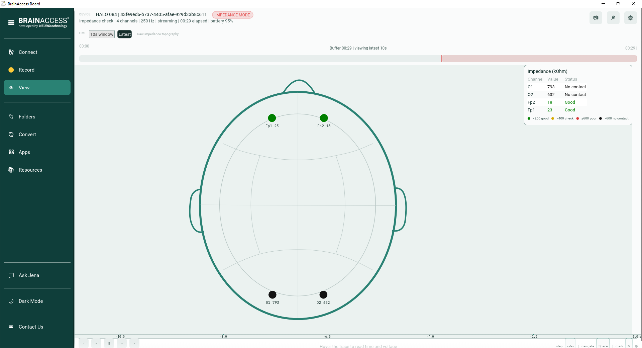Open Folders in the sidebar
The width and height of the screenshot is (642, 348).
(37, 117)
